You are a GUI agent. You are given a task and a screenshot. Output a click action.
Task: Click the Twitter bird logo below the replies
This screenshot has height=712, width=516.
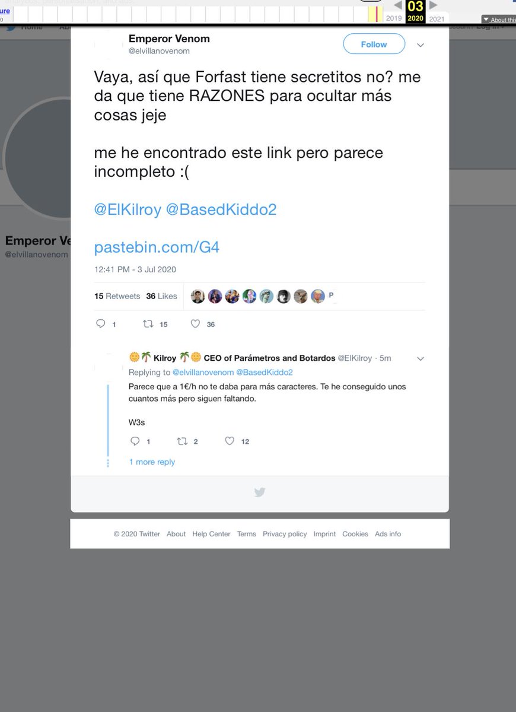coord(259,492)
